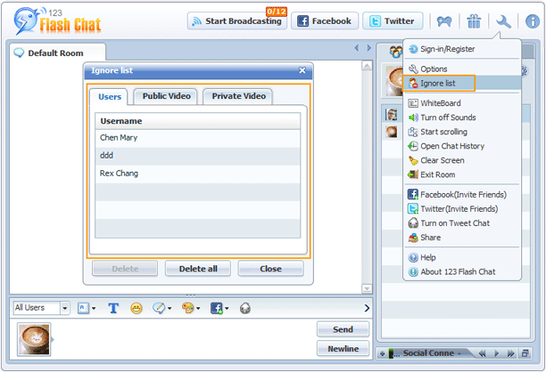Open the text style T icon
The image size is (546, 372).
(x=113, y=308)
